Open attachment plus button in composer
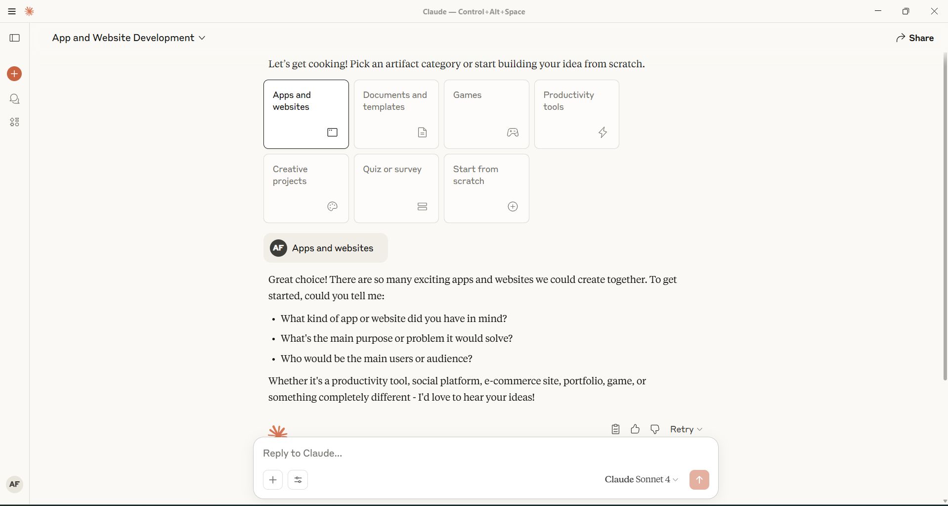 (273, 479)
